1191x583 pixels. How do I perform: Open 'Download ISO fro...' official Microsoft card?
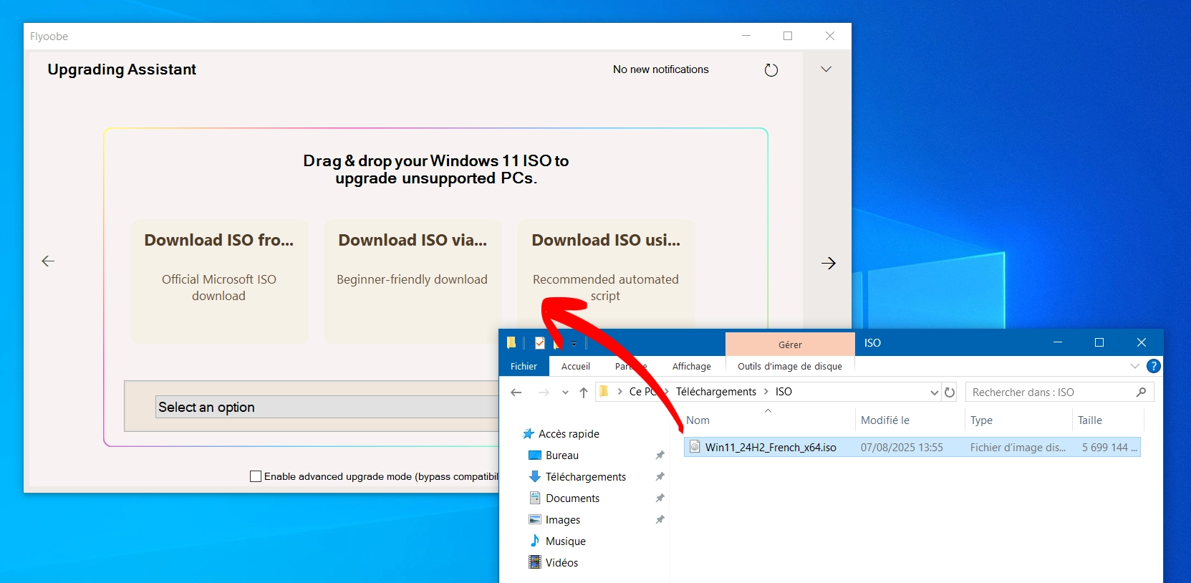tap(219, 281)
